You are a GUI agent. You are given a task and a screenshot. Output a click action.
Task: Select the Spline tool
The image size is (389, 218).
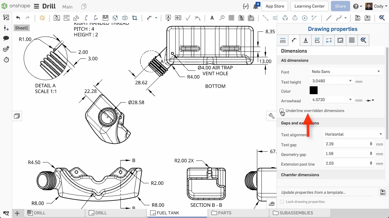(339, 18)
